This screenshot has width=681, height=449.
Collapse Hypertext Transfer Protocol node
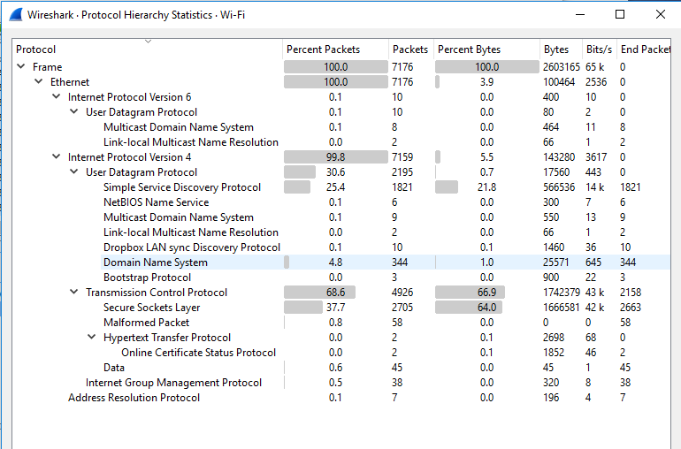(92, 337)
